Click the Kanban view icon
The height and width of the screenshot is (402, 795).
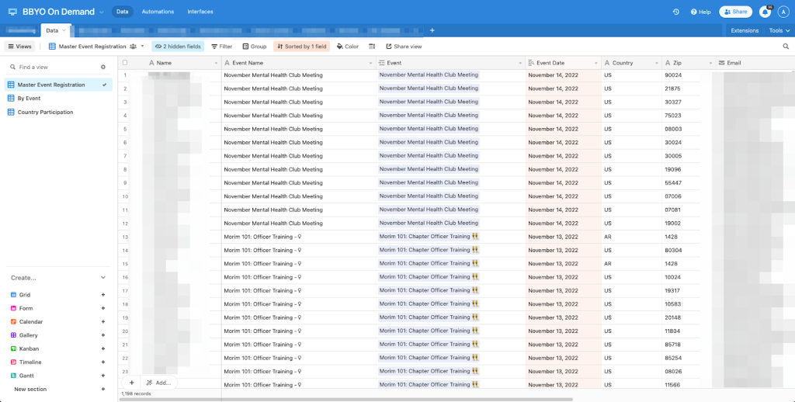click(13, 348)
